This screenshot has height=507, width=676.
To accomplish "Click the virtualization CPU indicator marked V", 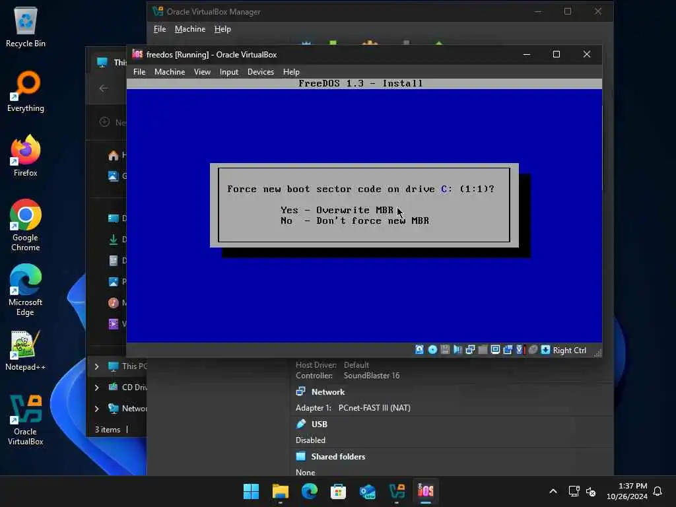I will 520,350.
